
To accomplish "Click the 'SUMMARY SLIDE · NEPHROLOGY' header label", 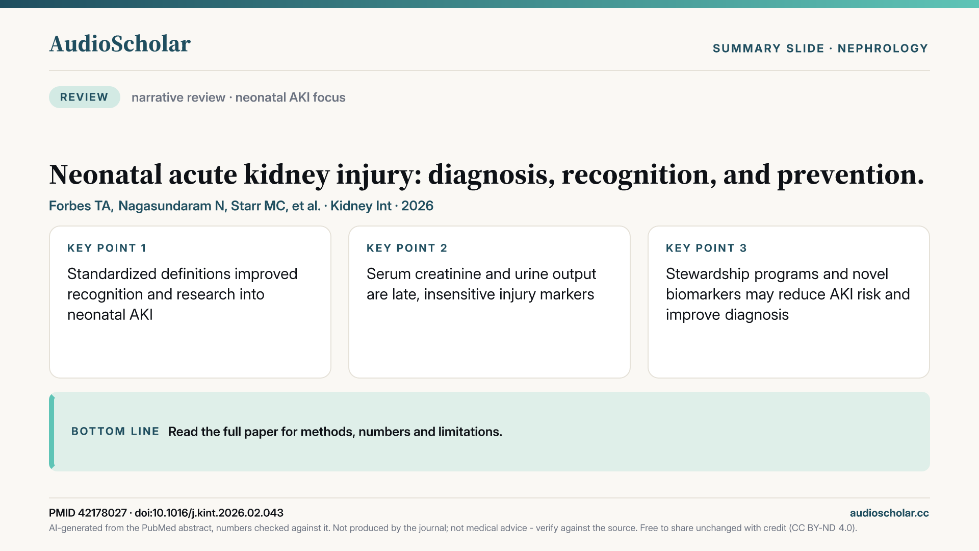I will 820,48.
